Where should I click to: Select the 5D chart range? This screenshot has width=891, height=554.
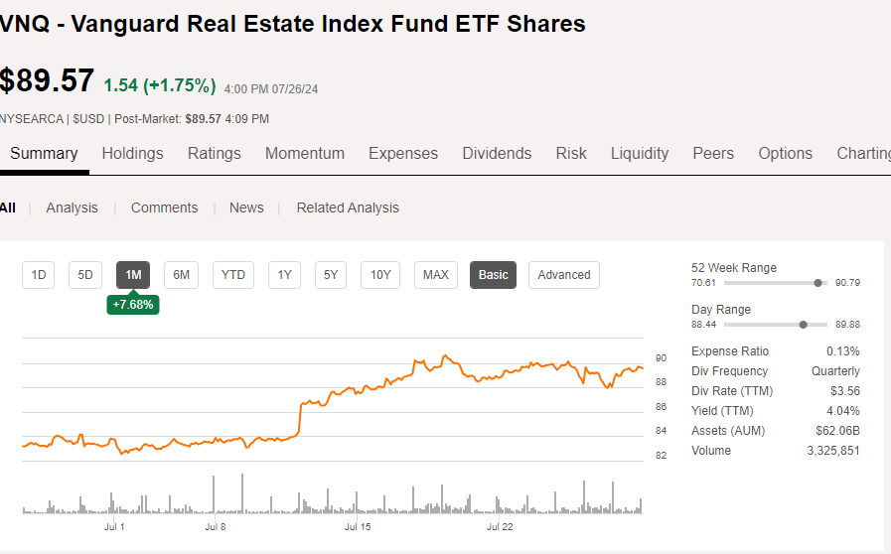pyautogui.click(x=85, y=275)
